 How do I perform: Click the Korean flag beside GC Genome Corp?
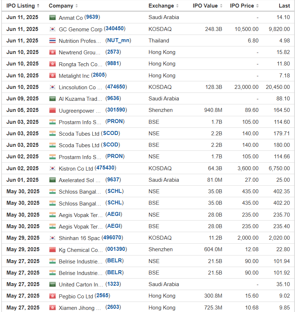(53, 29)
